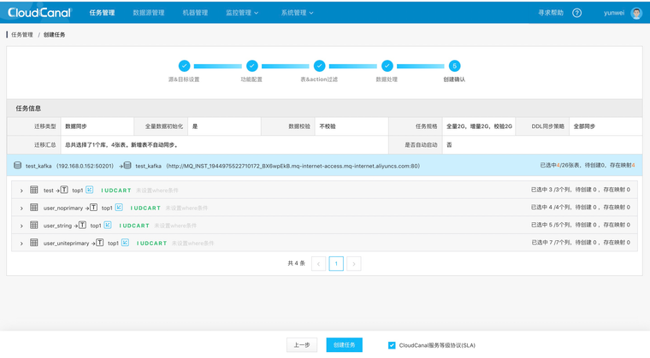Viewport: 650px width, 358px height.
Task: Click IUDCART actions in test row
Action: [116, 191]
